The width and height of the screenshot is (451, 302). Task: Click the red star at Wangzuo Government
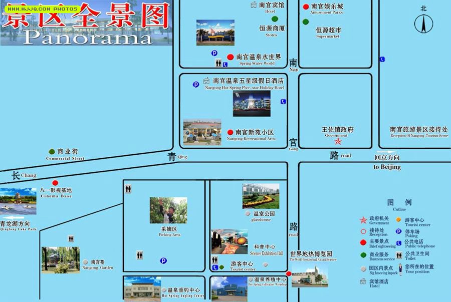coord(338,142)
